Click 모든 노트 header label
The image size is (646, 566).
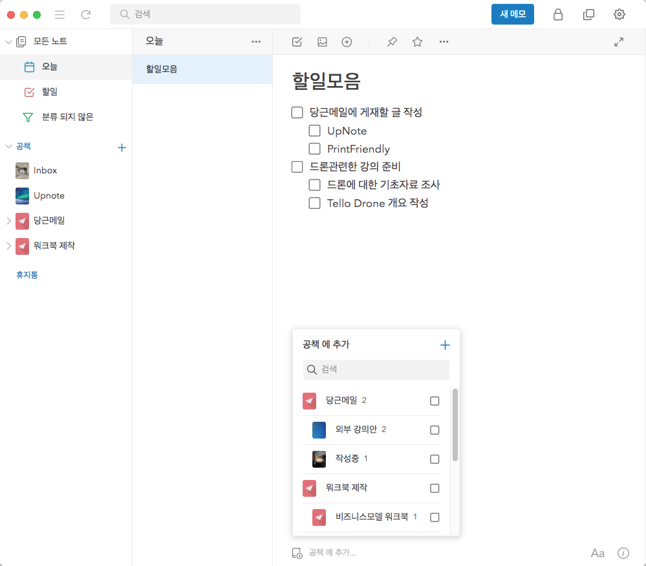pyautogui.click(x=50, y=41)
